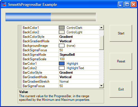This screenshot has height=107, width=138.
Task: Click the BarColor1 Highlight color swatch
Action: tap(62, 64)
